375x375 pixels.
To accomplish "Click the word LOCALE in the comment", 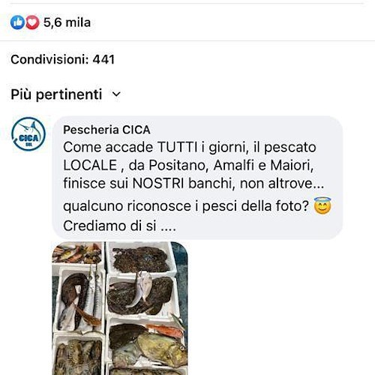I will tap(90, 165).
